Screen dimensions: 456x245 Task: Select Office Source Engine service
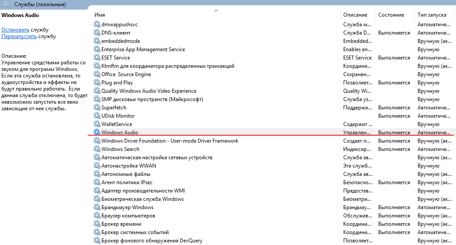click(126, 74)
